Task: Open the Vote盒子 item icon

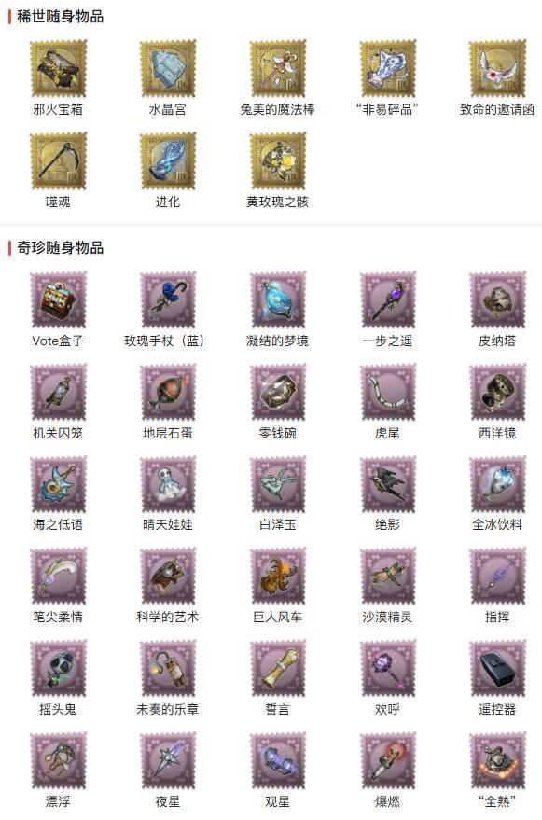Action: click(x=58, y=299)
